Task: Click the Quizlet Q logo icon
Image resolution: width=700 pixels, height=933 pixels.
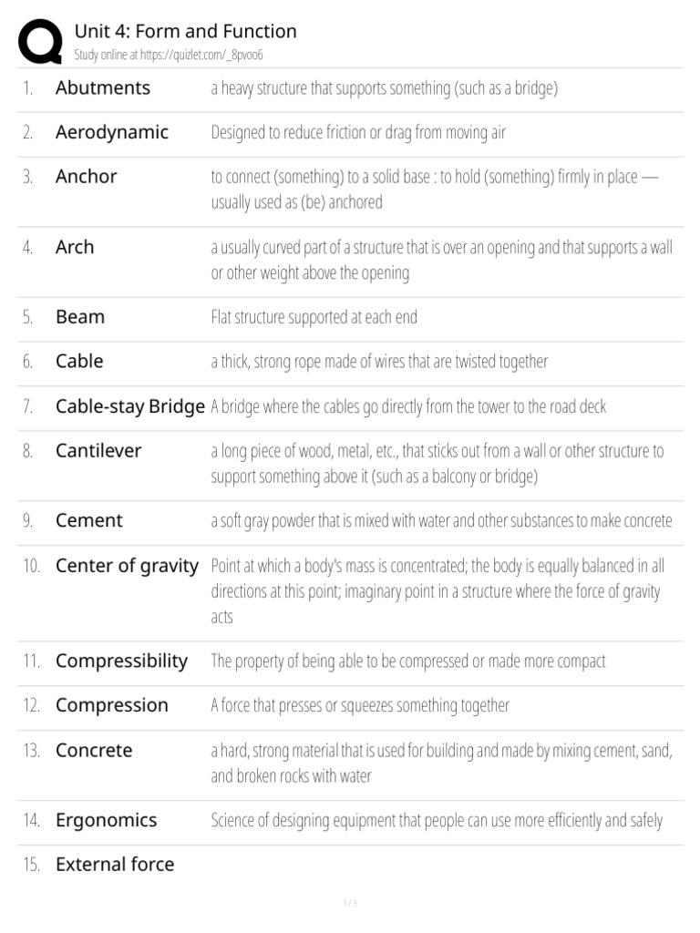Action: (x=40, y=41)
